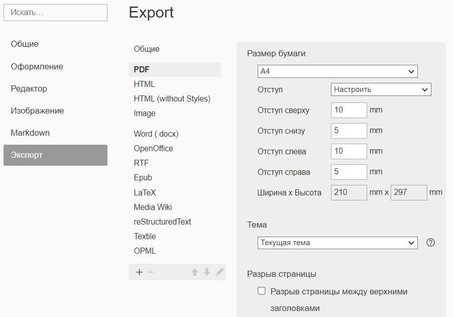This screenshot has height=317, width=453.
Task: Select Word (.docx) export format
Action: pyautogui.click(x=156, y=134)
